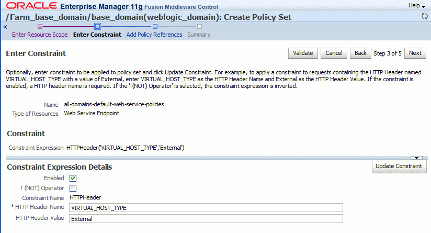Click the Summary step marker
The image size is (431, 233).
click(x=200, y=26)
